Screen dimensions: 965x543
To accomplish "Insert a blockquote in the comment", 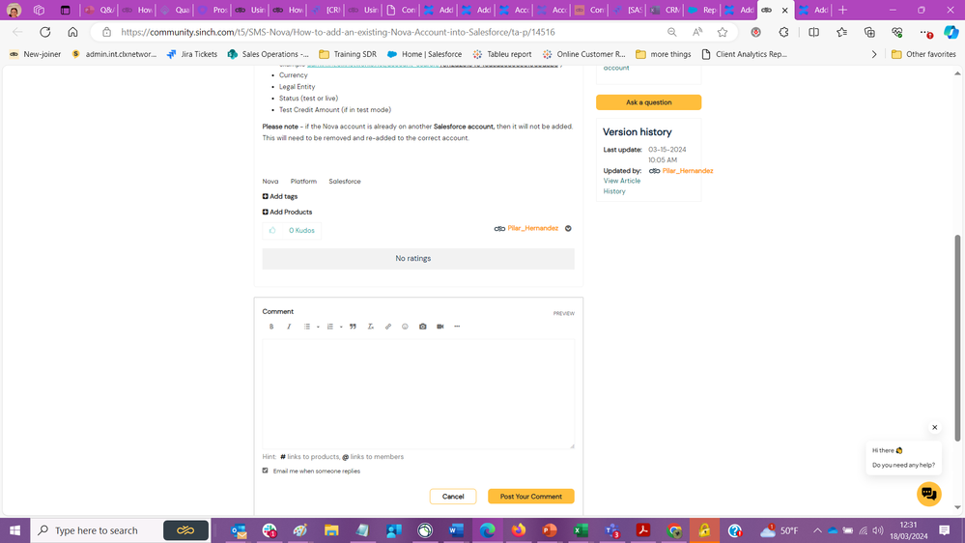I will coord(353,327).
